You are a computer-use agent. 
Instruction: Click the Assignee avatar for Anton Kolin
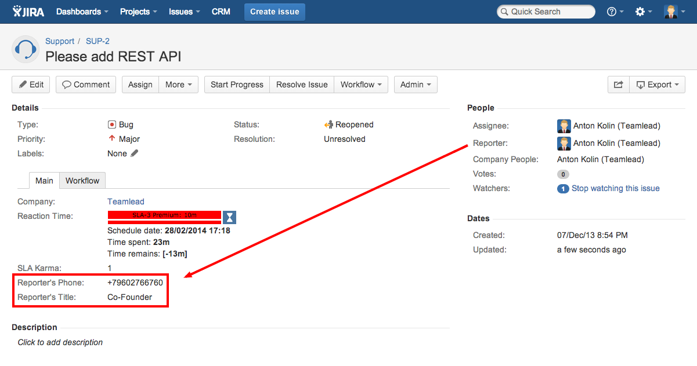coord(564,126)
